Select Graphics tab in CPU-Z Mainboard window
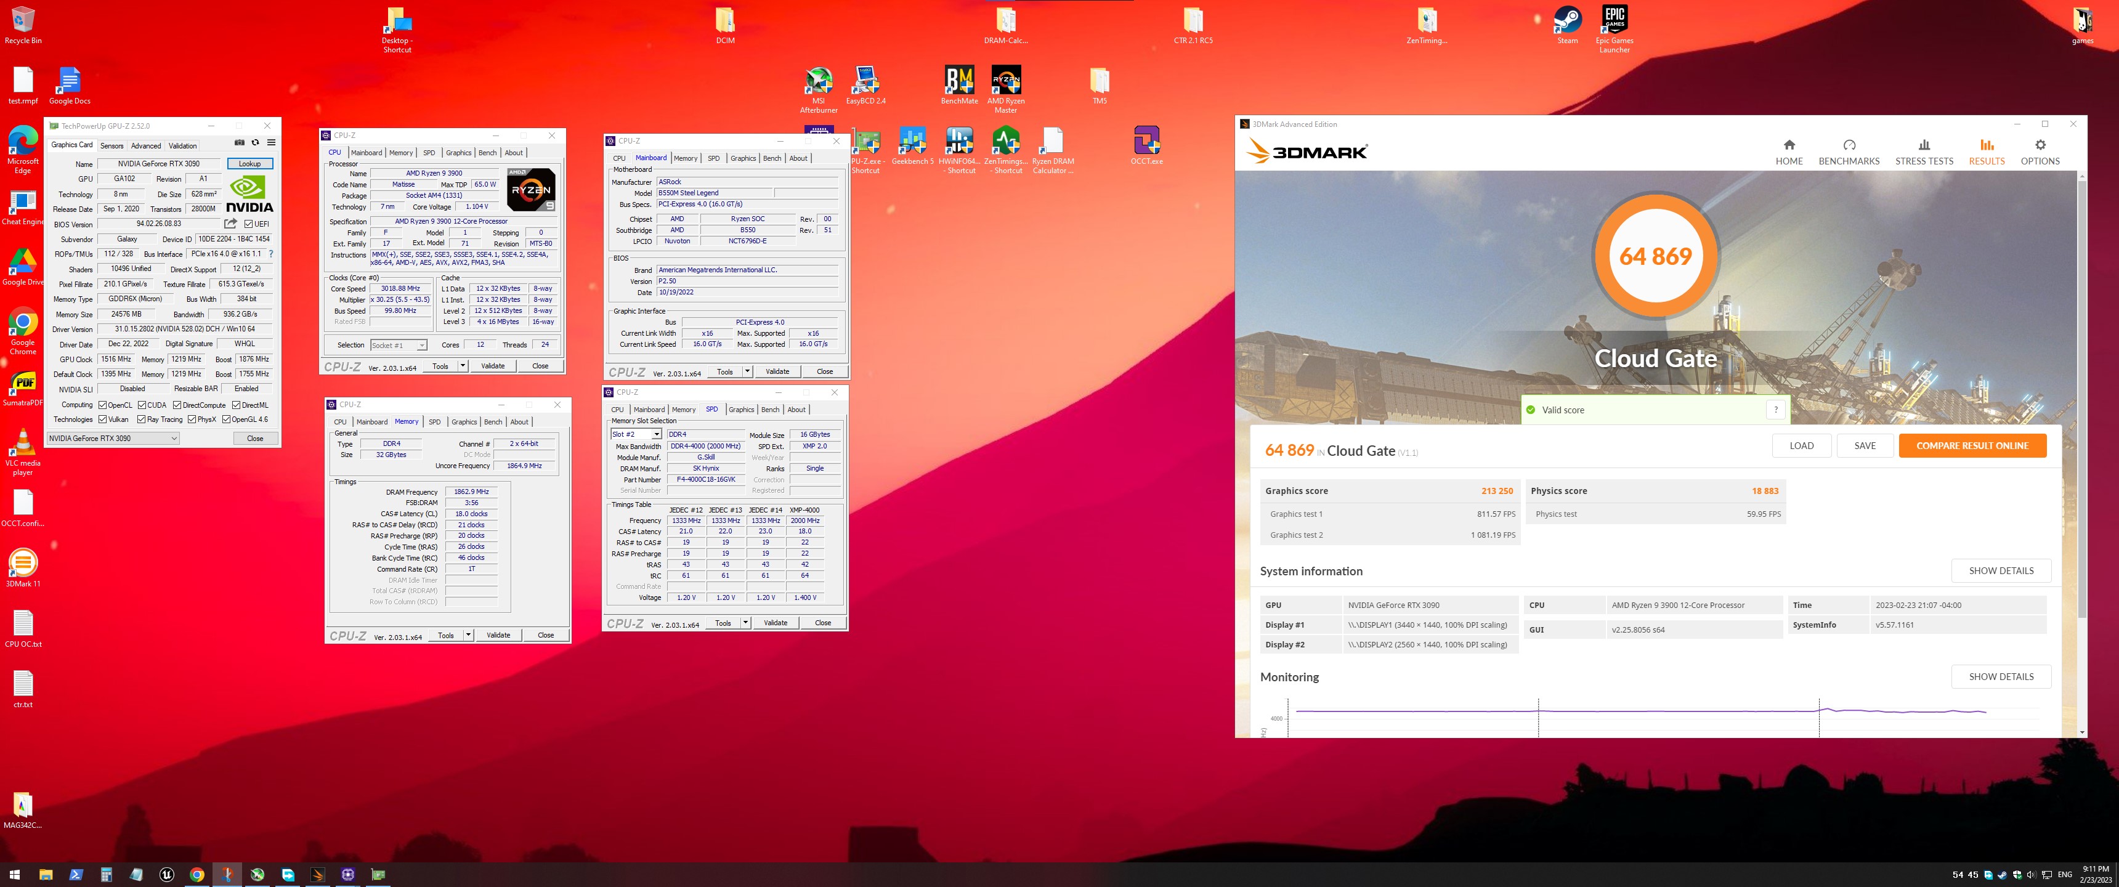Viewport: 2119px width, 887px height. pyautogui.click(x=743, y=159)
